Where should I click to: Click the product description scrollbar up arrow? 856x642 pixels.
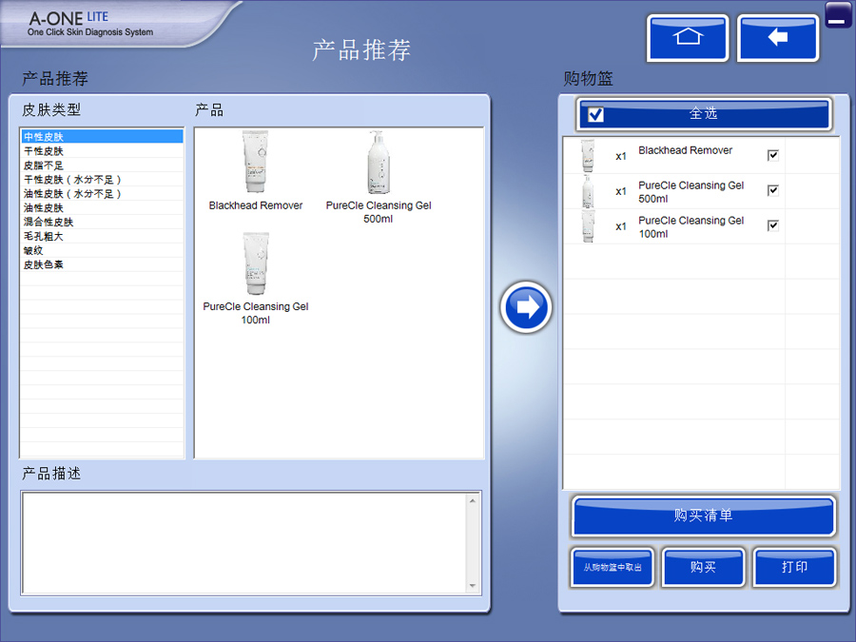473,500
